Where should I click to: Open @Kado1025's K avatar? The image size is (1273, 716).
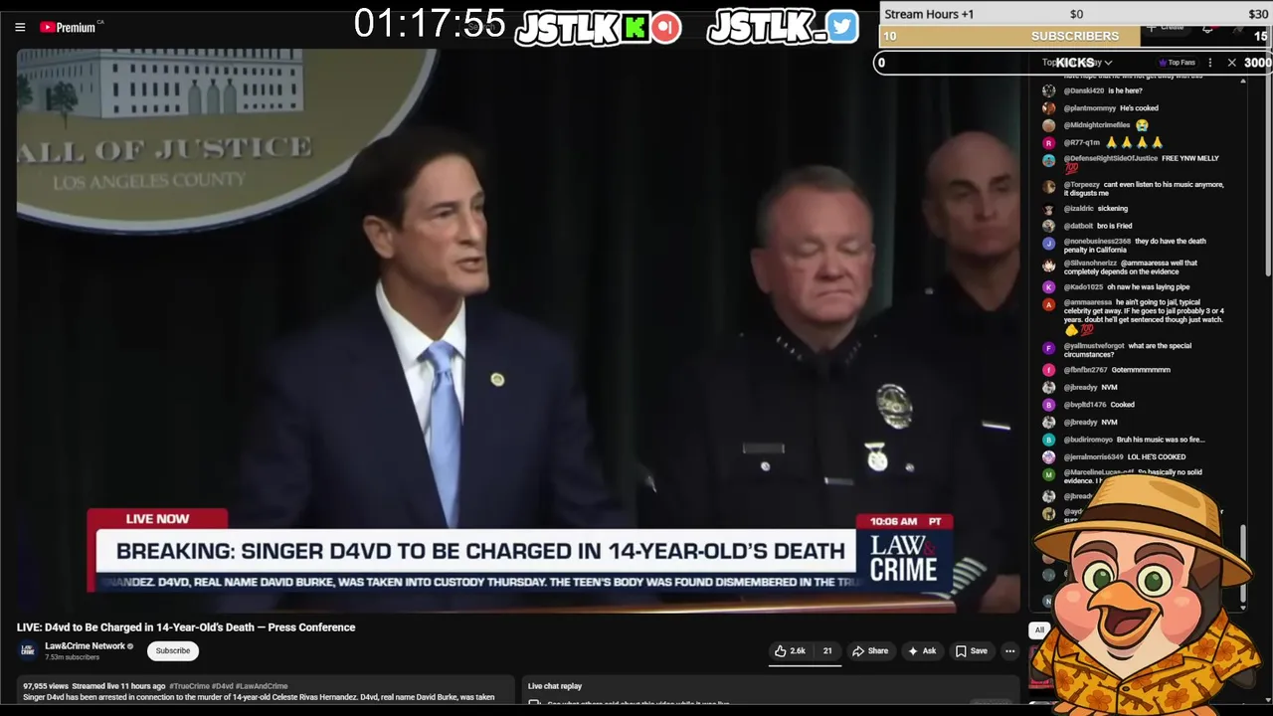[x=1048, y=287]
